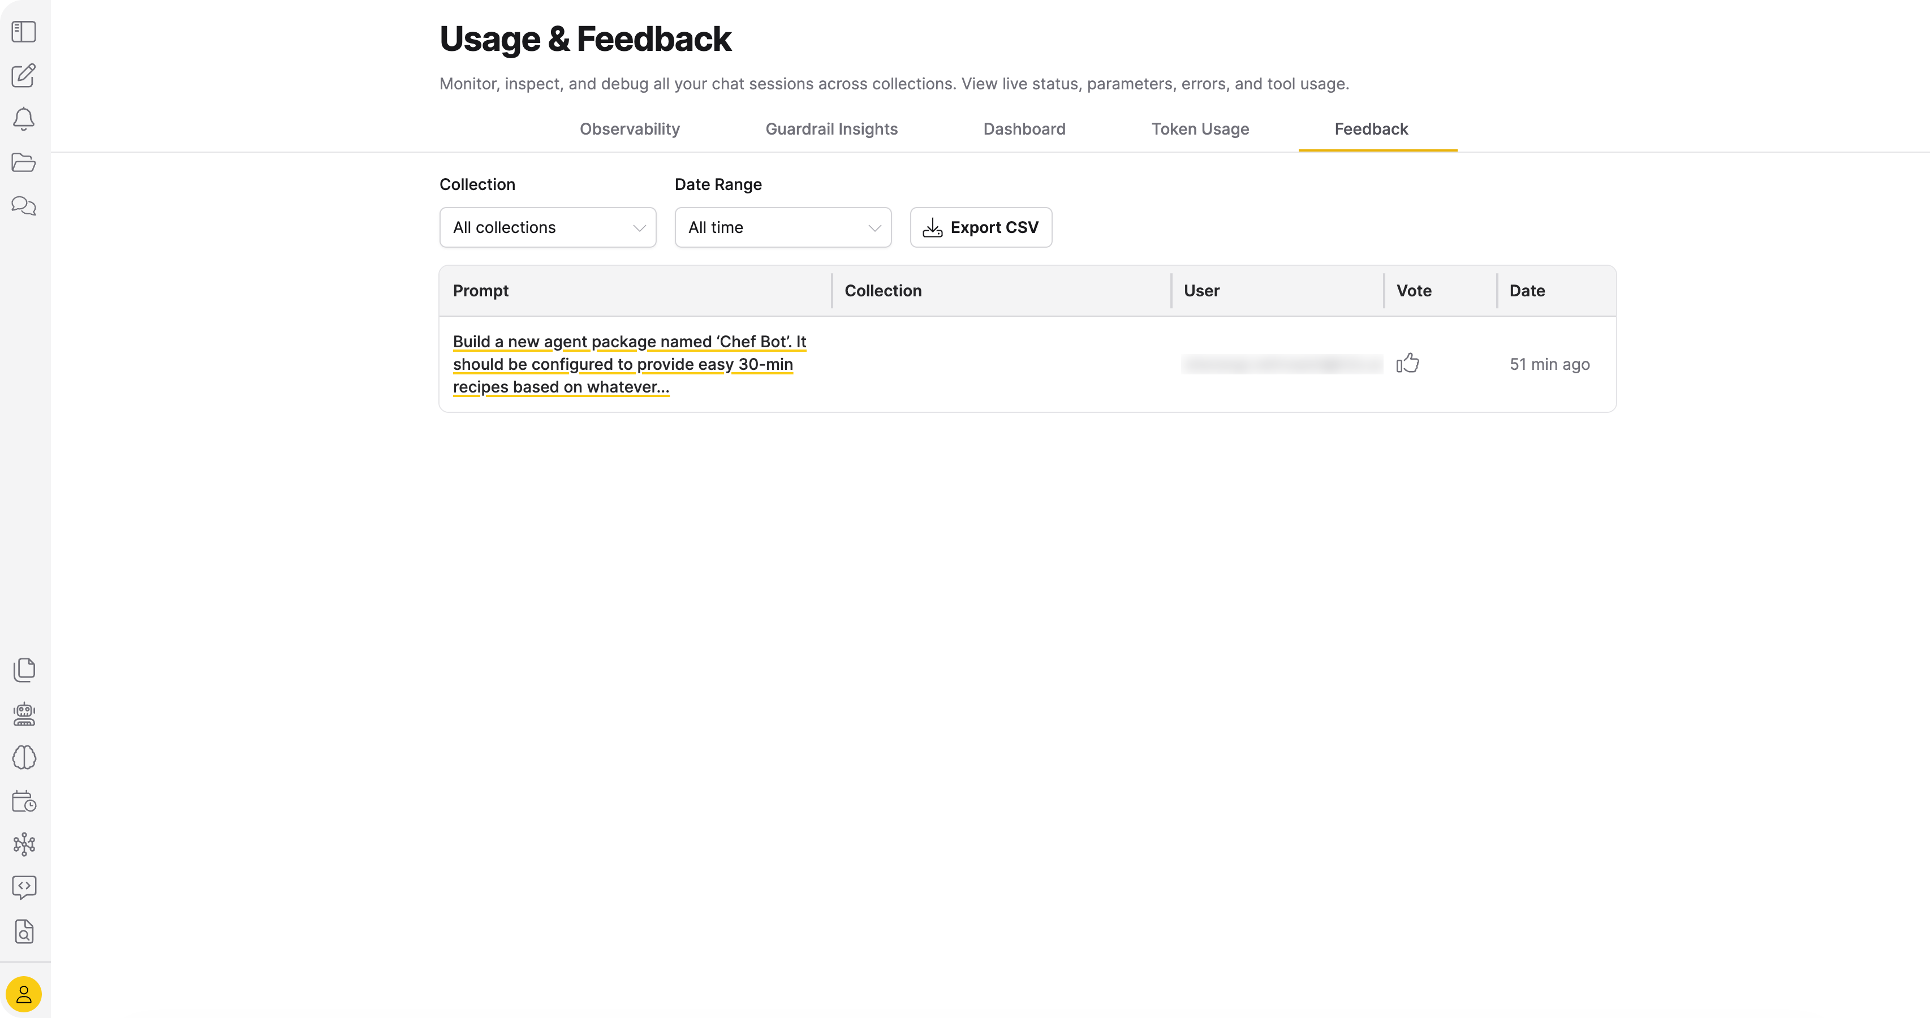The width and height of the screenshot is (1930, 1018).
Task: Click the '51 min ago' date cell
Action: (1549, 364)
